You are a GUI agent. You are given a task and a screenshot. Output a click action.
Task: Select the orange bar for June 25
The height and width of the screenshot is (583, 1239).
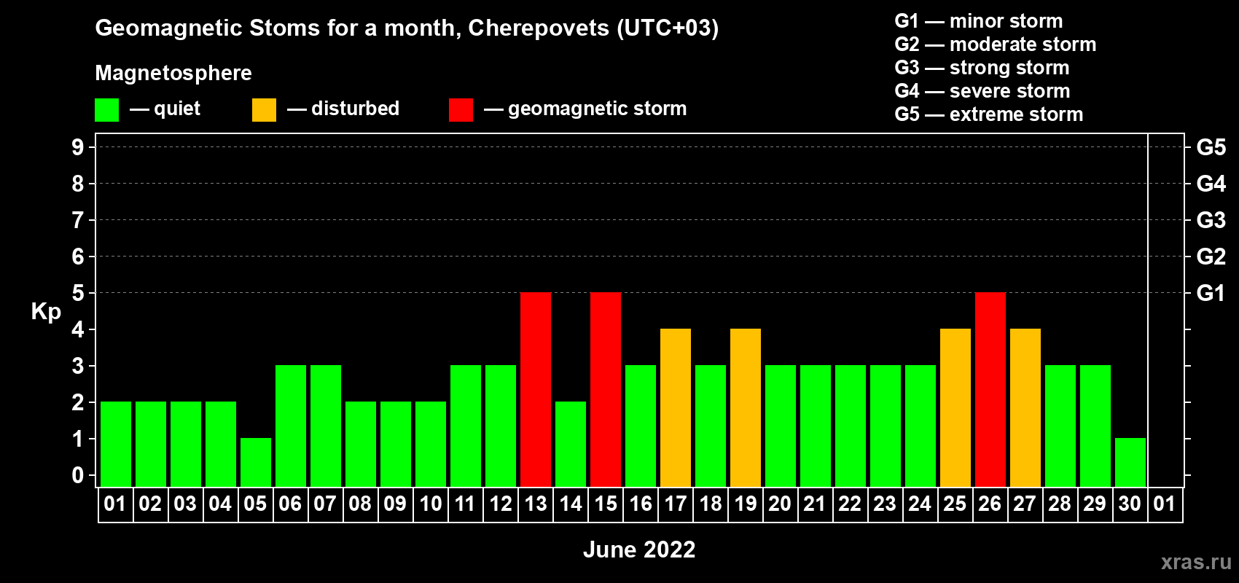coord(955,407)
